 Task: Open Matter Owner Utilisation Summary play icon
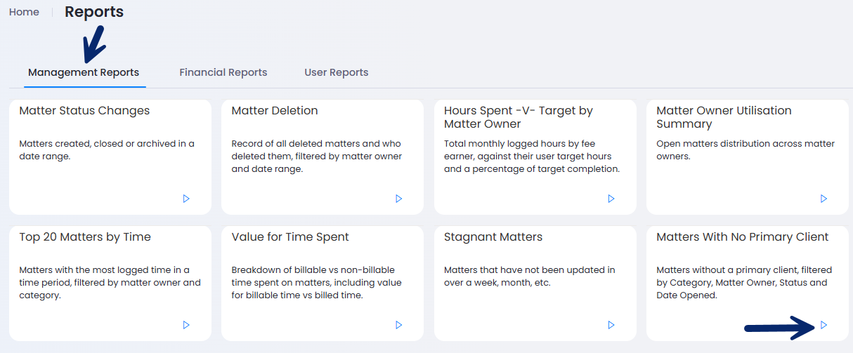[x=823, y=199]
